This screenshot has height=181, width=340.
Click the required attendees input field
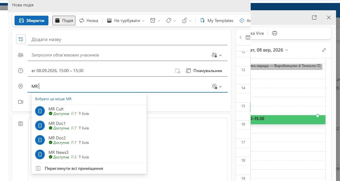119,55
